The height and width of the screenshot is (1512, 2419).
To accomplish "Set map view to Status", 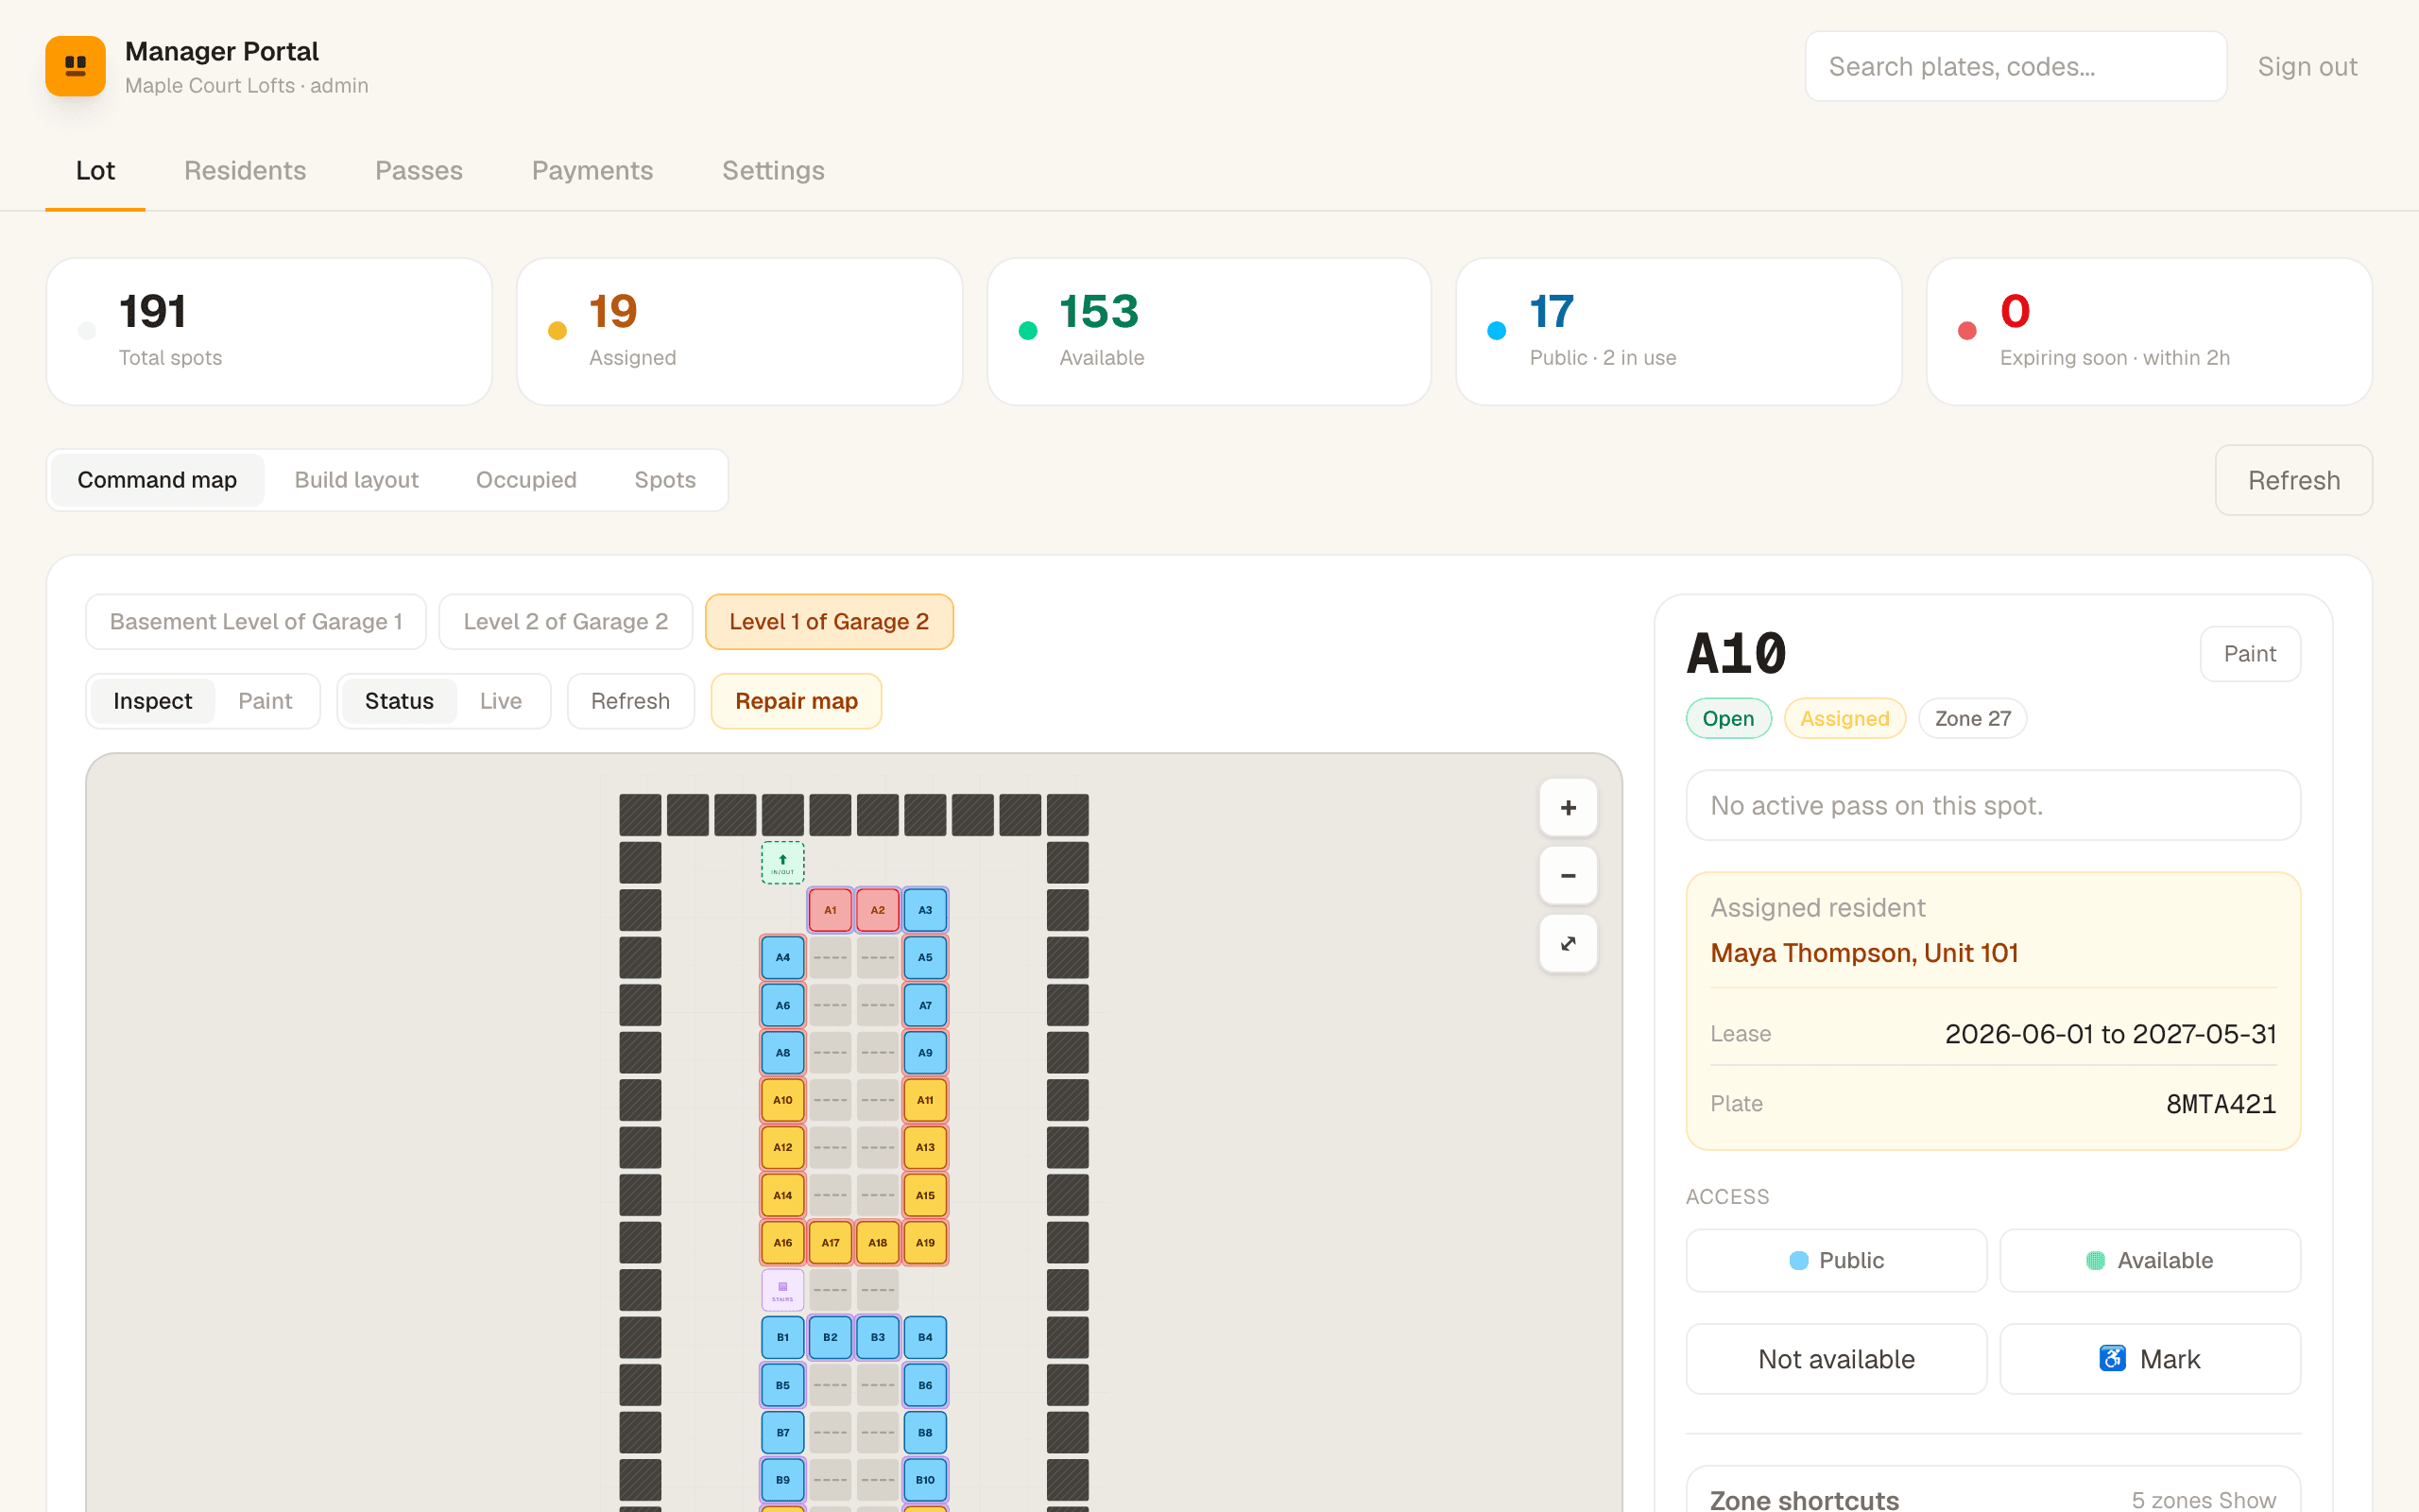I will click(x=399, y=701).
